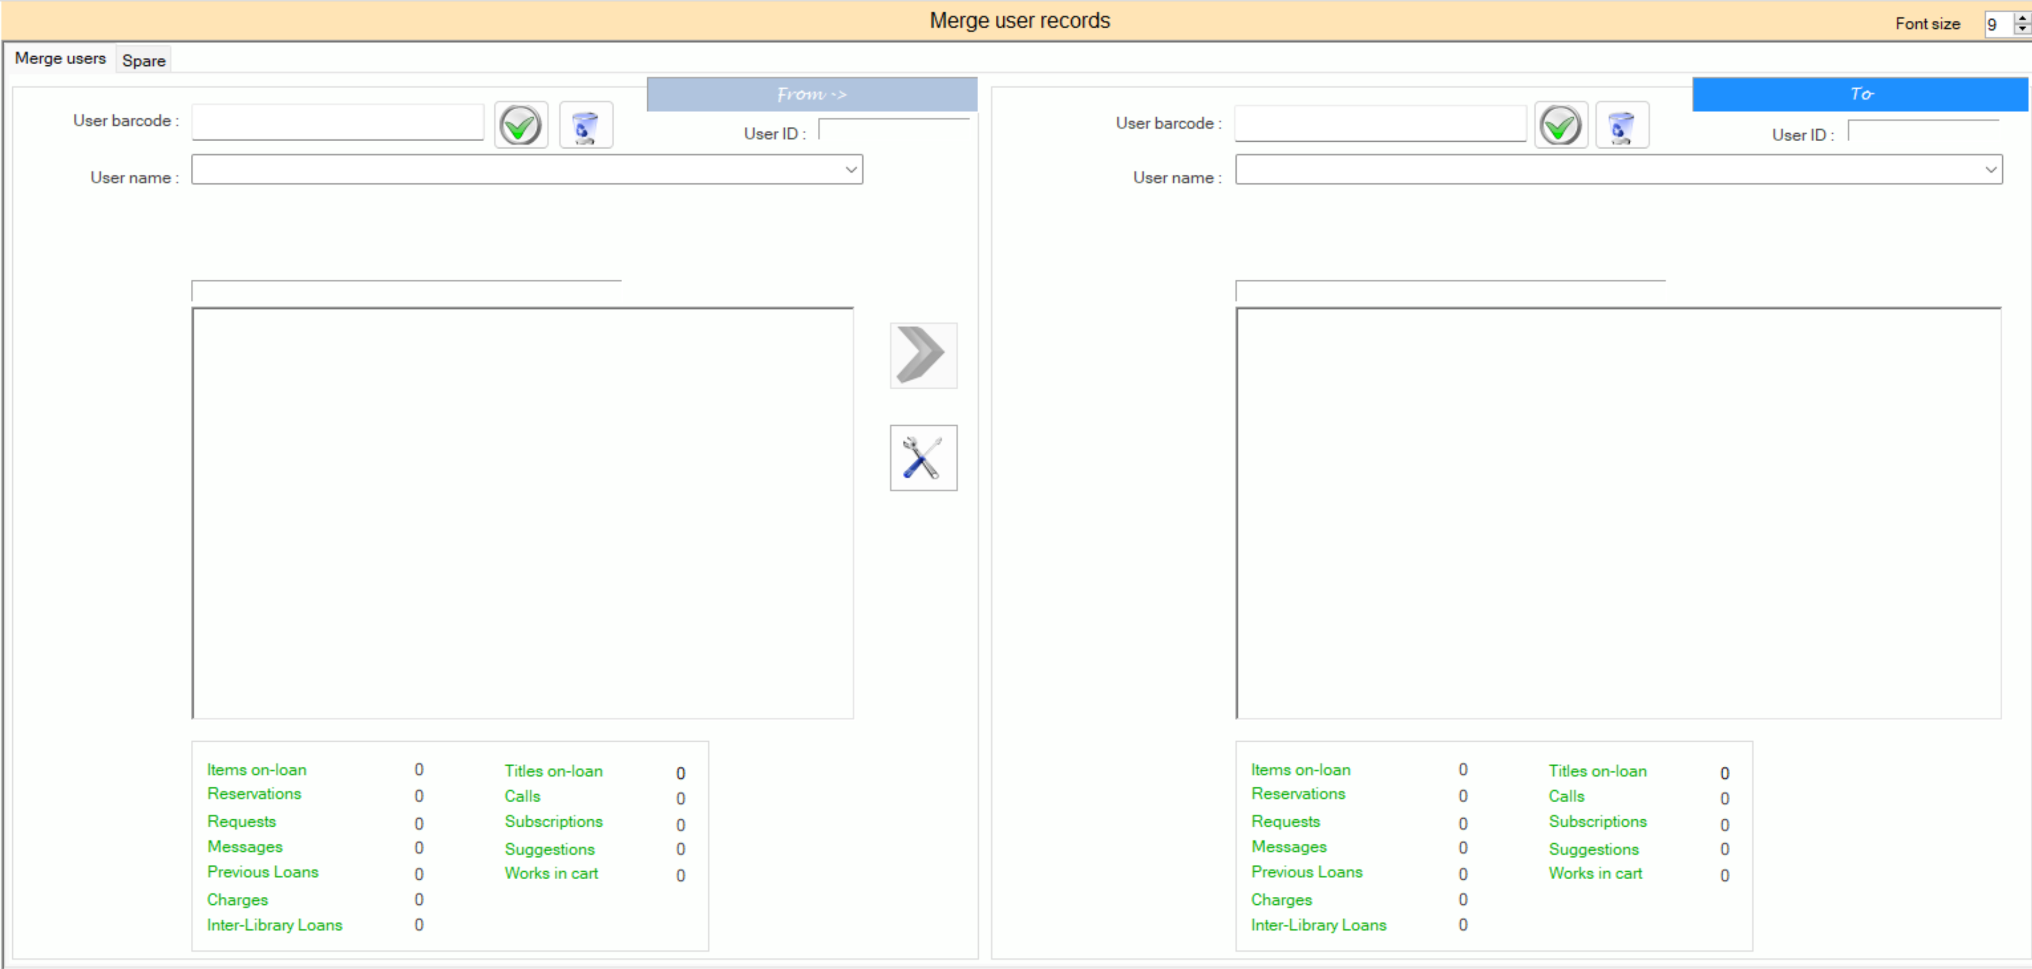The width and height of the screenshot is (2032, 969).
Task: Click the double-arrow merge icon
Action: pyautogui.click(x=923, y=356)
